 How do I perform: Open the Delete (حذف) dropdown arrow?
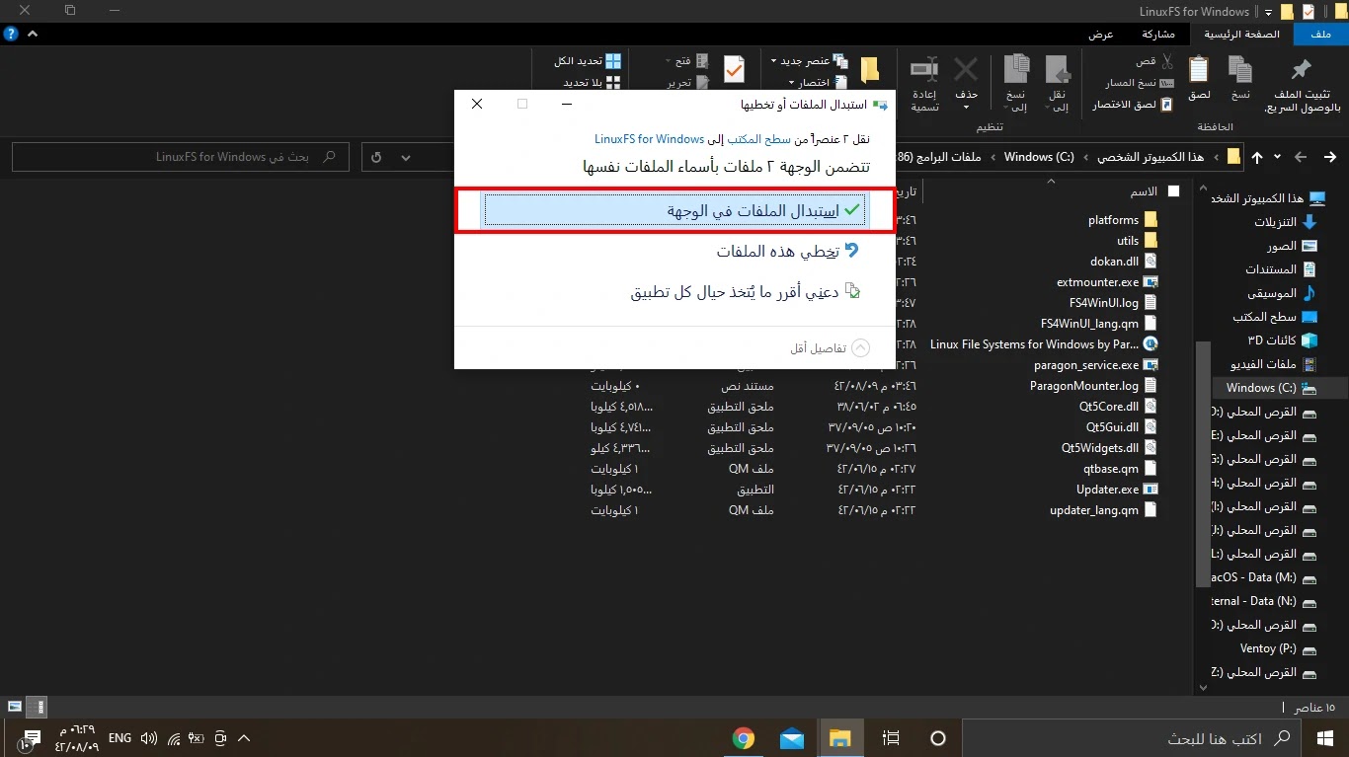pos(966,107)
